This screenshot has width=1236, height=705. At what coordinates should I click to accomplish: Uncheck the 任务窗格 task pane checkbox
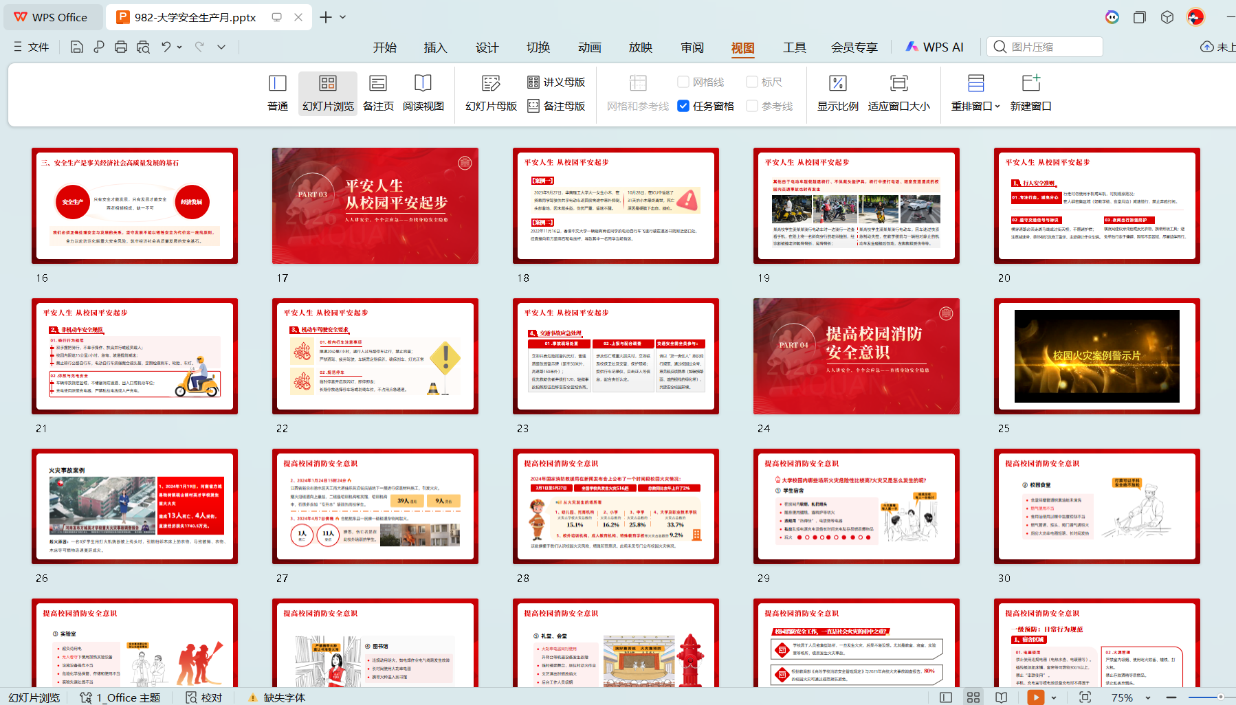[683, 106]
